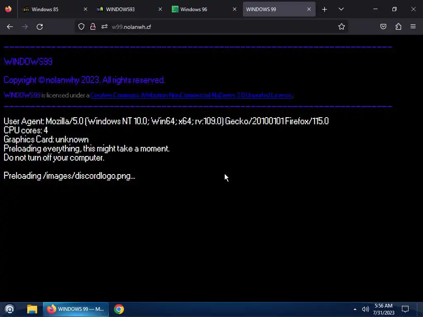This screenshot has height=317, width=423.
Task: Click the WINDOWS99 heading
Action: (28, 62)
